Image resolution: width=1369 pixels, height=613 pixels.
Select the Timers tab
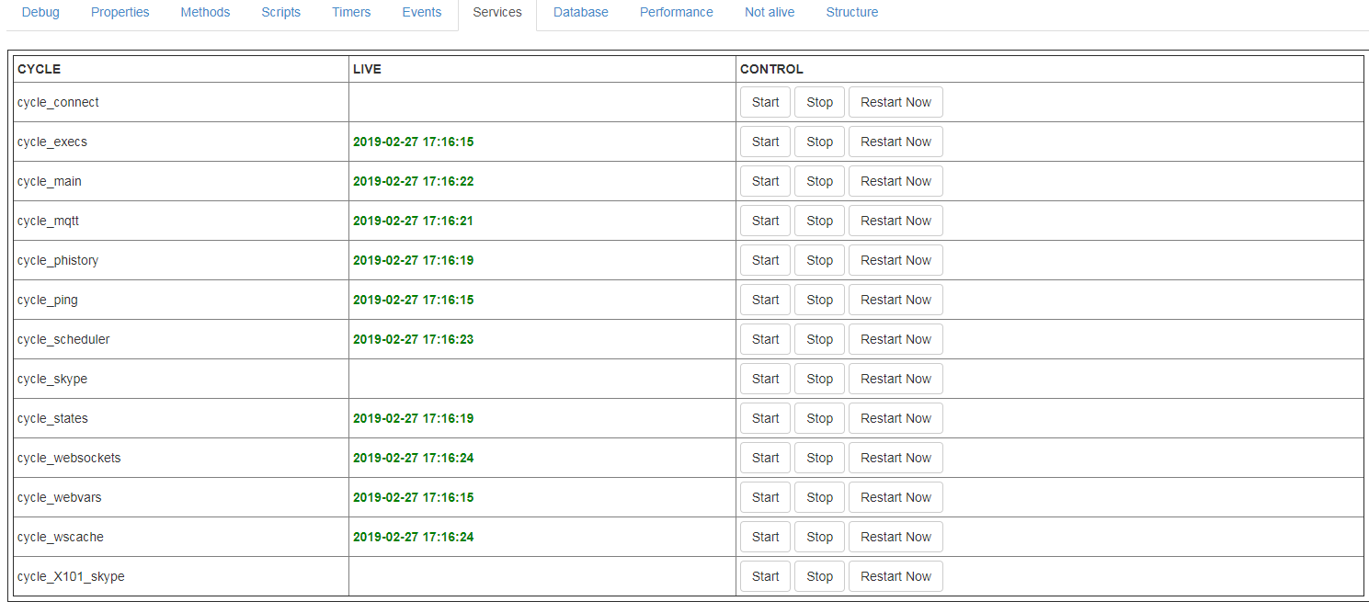click(351, 12)
